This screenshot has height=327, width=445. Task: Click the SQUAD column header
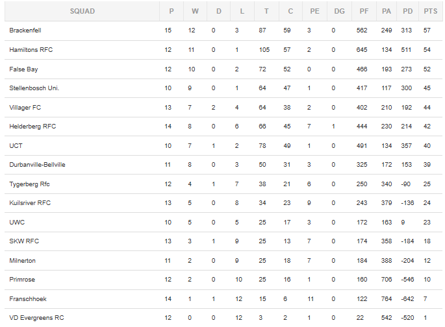[x=83, y=11]
